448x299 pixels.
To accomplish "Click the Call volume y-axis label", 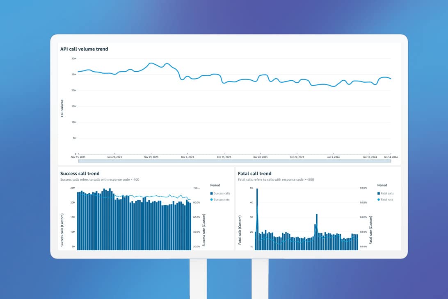I will 62,107.
